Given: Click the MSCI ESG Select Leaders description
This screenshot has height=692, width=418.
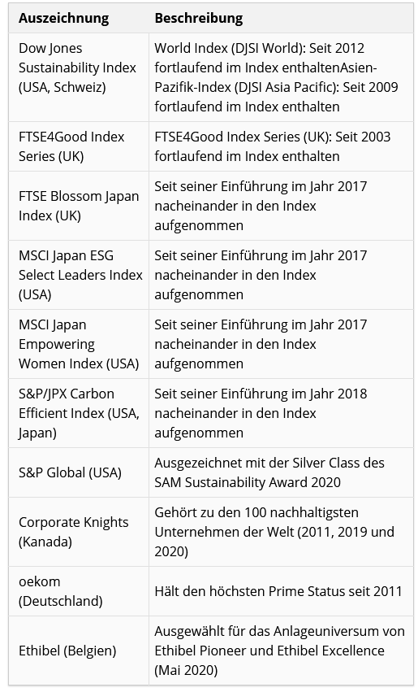Looking at the screenshot, I should 261,275.
